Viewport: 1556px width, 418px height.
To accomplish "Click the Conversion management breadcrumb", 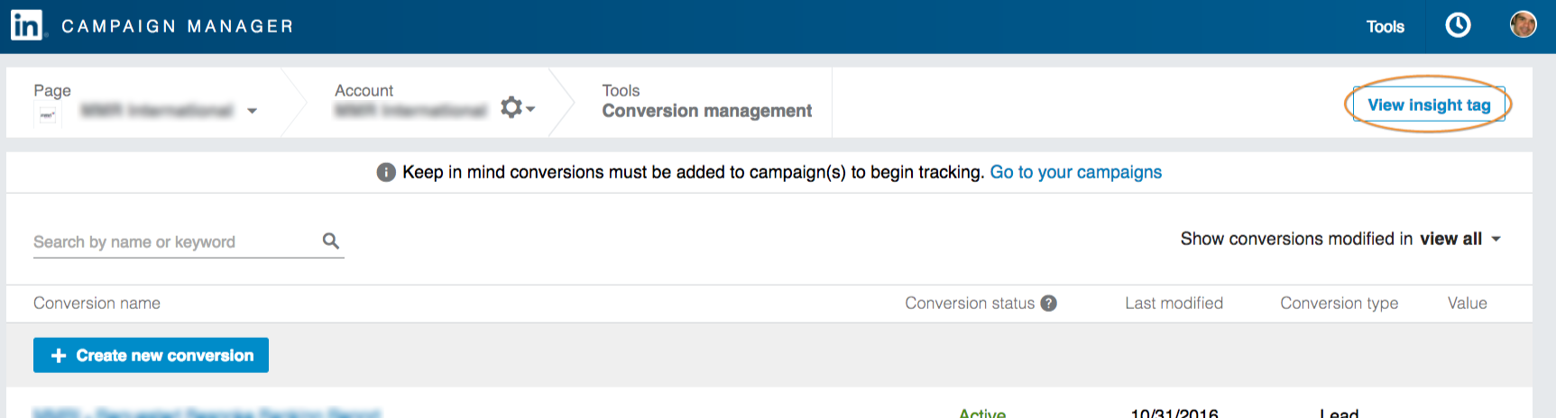I will coord(706,111).
